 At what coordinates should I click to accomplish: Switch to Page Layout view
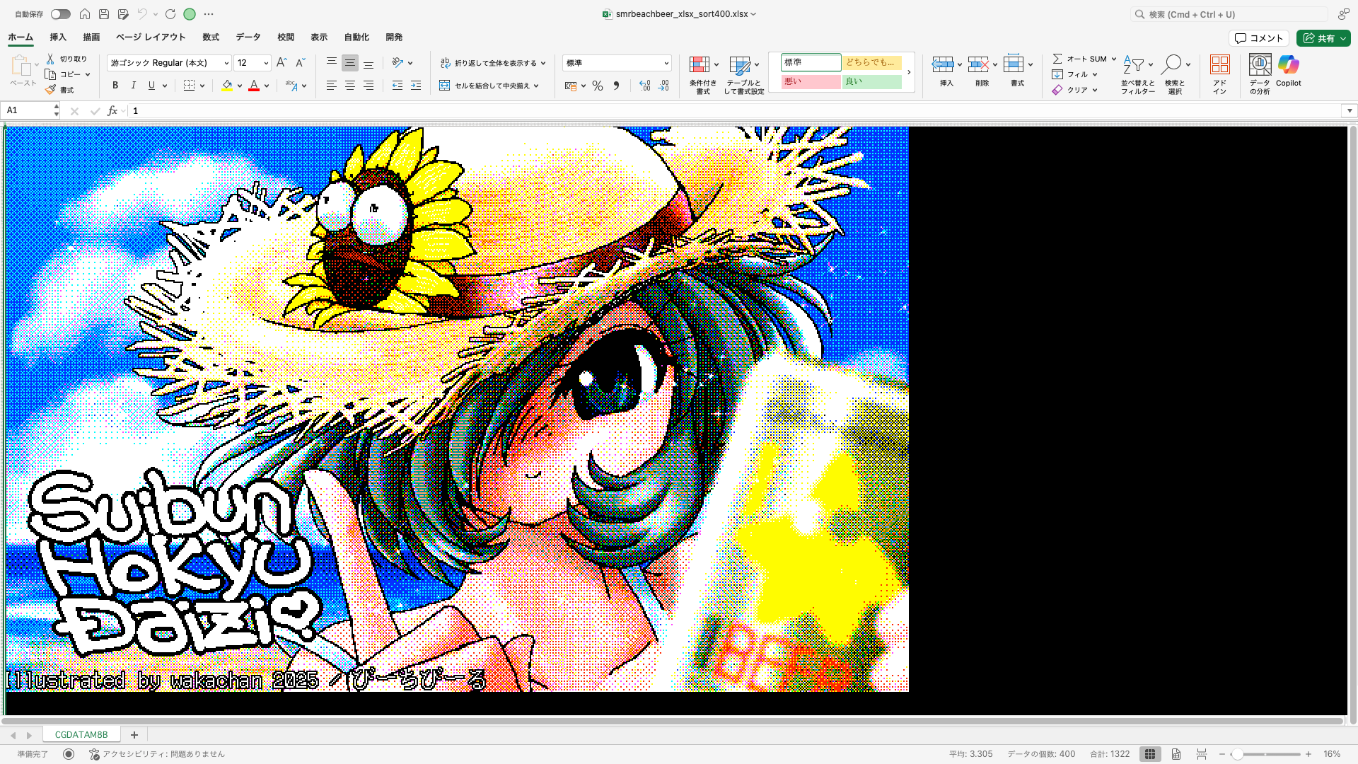(1176, 754)
